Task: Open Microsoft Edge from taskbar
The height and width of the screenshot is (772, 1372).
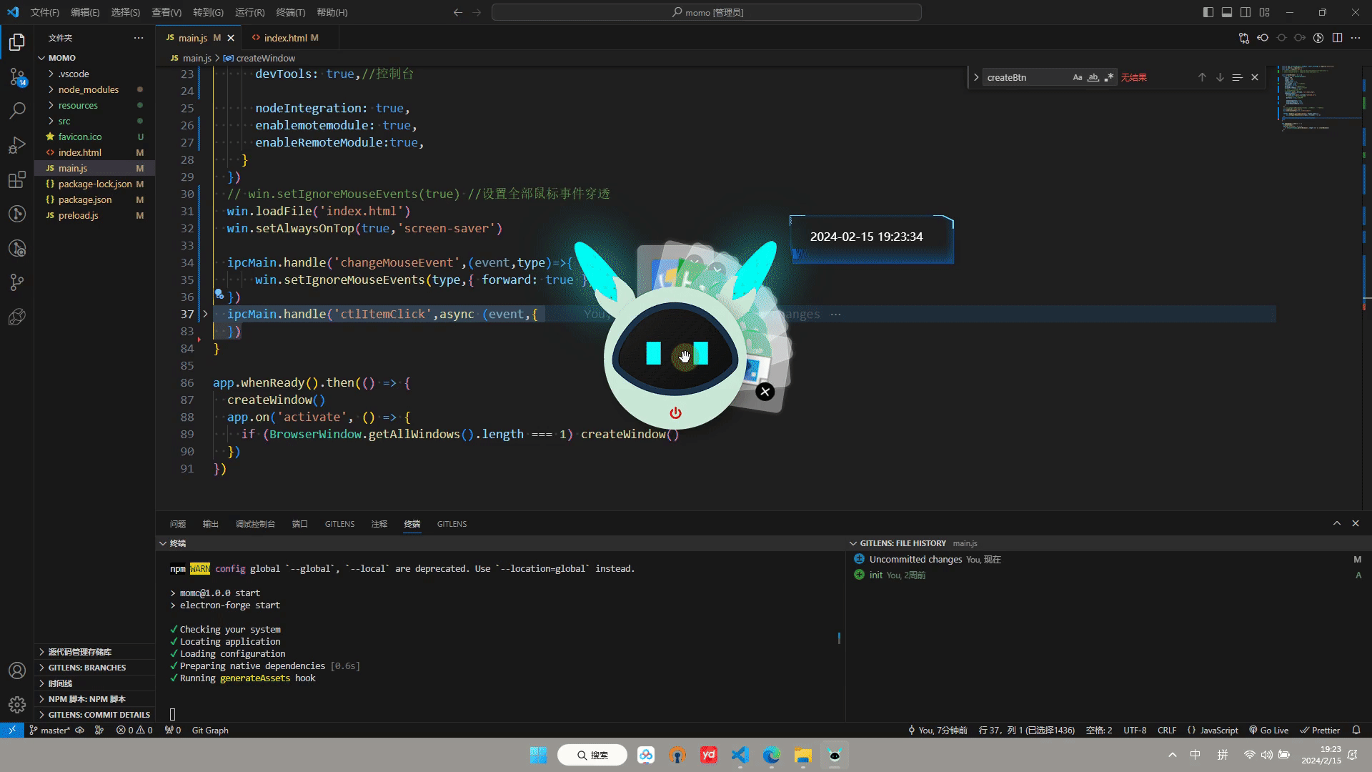Action: point(772,755)
